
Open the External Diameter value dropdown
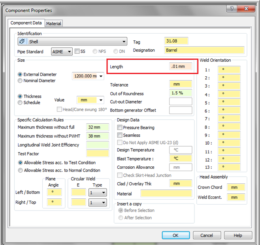(101, 76)
